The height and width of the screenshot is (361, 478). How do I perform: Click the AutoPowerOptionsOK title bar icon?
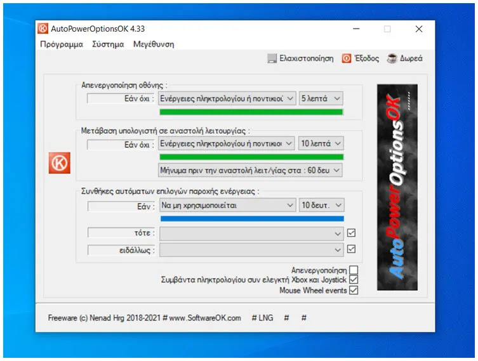[43, 29]
